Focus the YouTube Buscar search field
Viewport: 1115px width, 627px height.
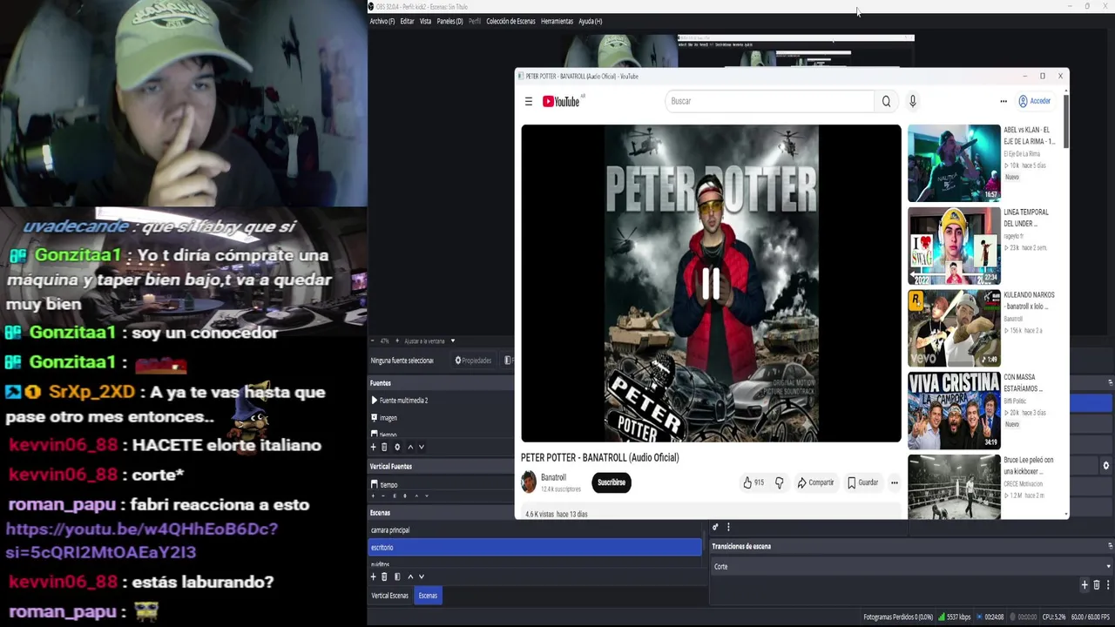[x=770, y=101]
